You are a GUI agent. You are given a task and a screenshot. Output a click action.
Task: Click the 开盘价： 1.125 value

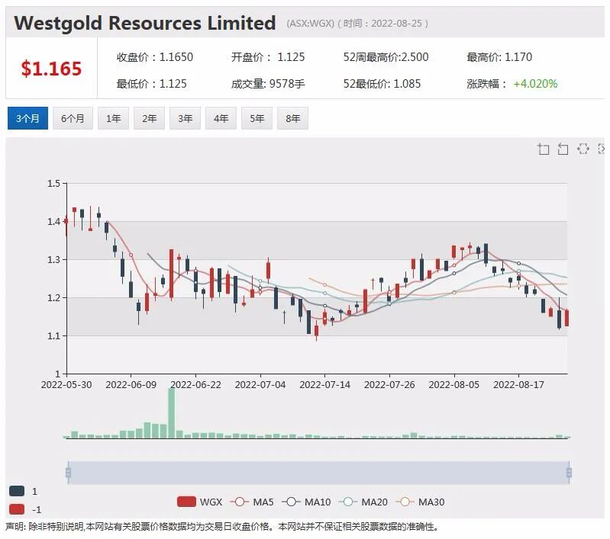coord(268,57)
